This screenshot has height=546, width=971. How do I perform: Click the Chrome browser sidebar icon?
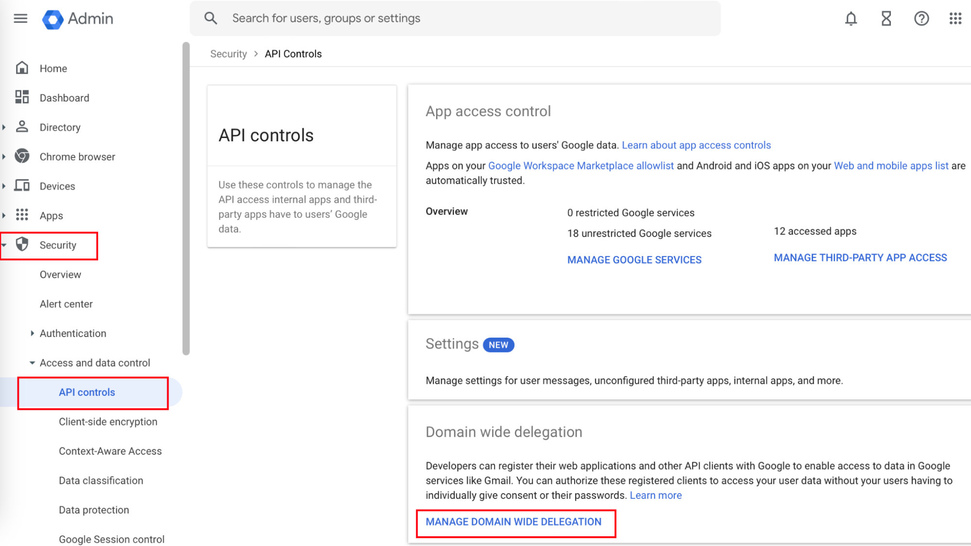point(22,156)
